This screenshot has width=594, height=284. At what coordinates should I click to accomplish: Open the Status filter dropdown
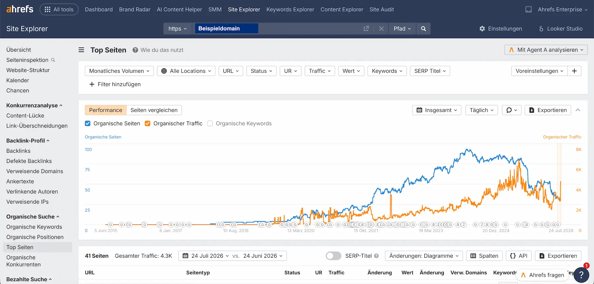pos(261,71)
